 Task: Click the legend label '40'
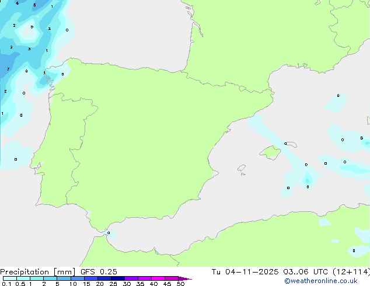(x=153, y=284)
